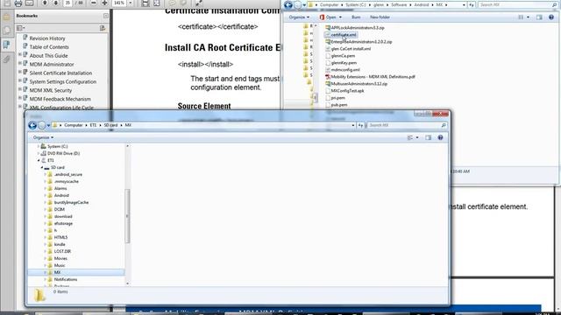This screenshot has height=315, width=561.
Task: Open the Bookmarks options menu dropdown
Action: point(21,28)
